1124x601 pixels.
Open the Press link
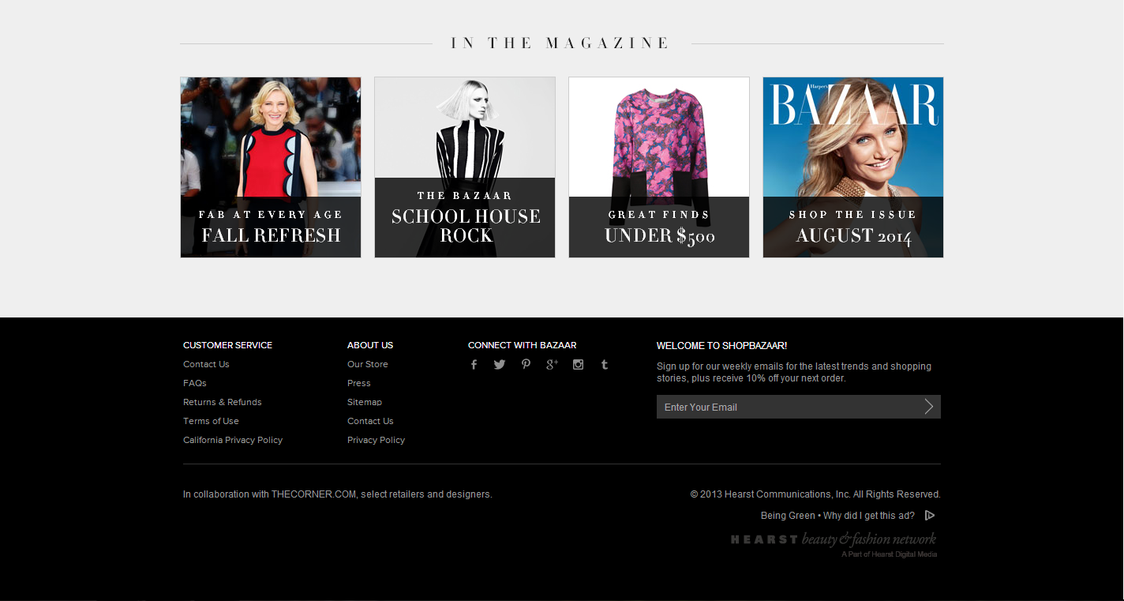point(359,383)
